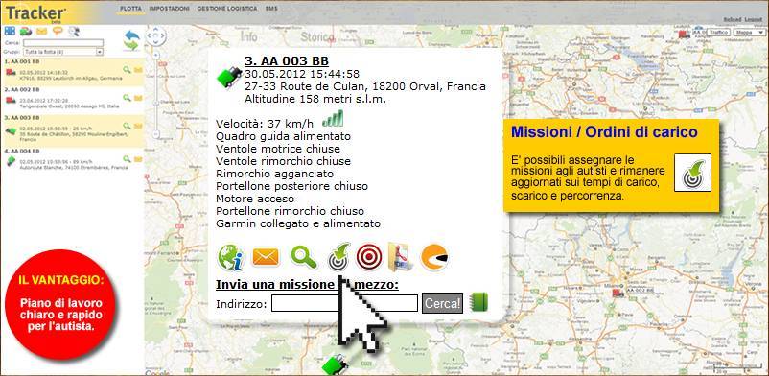
Task: Click the orange Garmin-style round icon
Action: pyautogui.click(x=434, y=257)
